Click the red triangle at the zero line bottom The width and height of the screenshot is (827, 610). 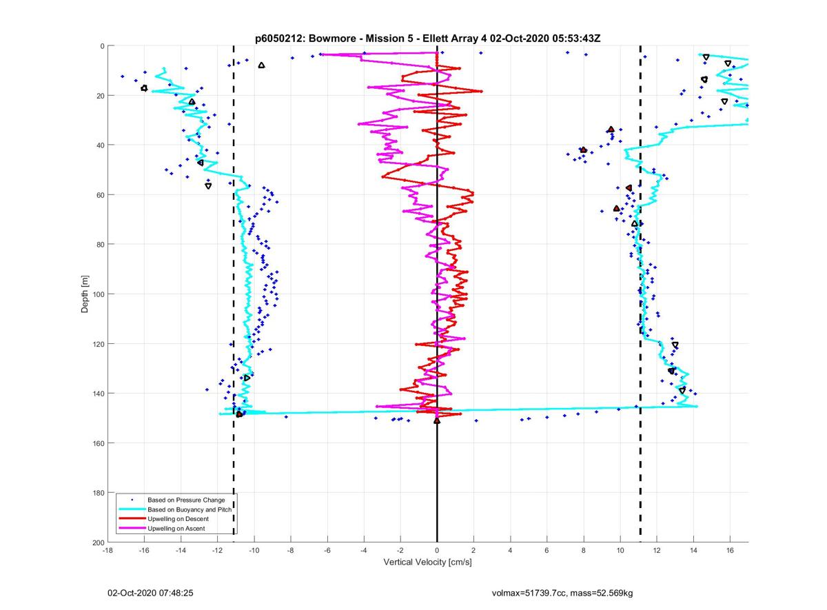click(x=437, y=420)
